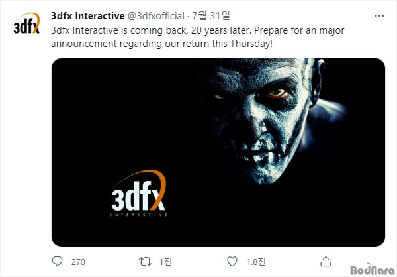Image resolution: width=397 pixels, height=277 pixels.
Task: Visit the @3dfxofficial handle link
Action: tap(156, 16)
